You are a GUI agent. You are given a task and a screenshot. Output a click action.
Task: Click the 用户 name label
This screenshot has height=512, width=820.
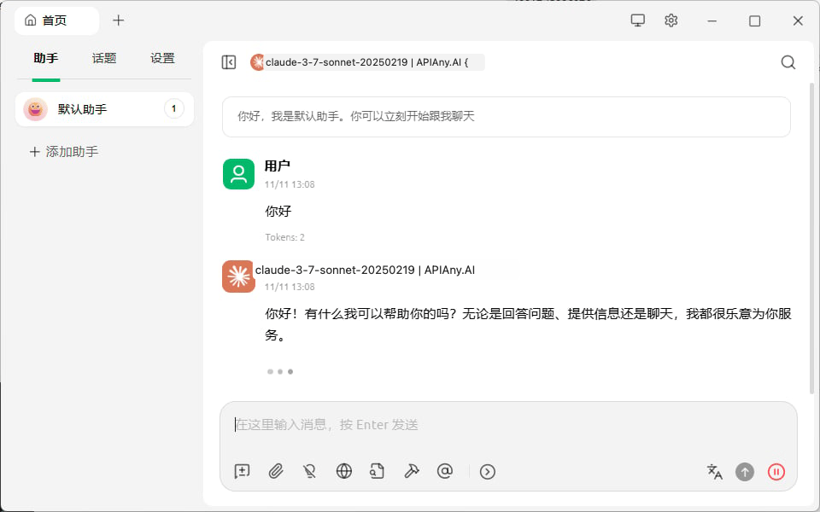277,166
